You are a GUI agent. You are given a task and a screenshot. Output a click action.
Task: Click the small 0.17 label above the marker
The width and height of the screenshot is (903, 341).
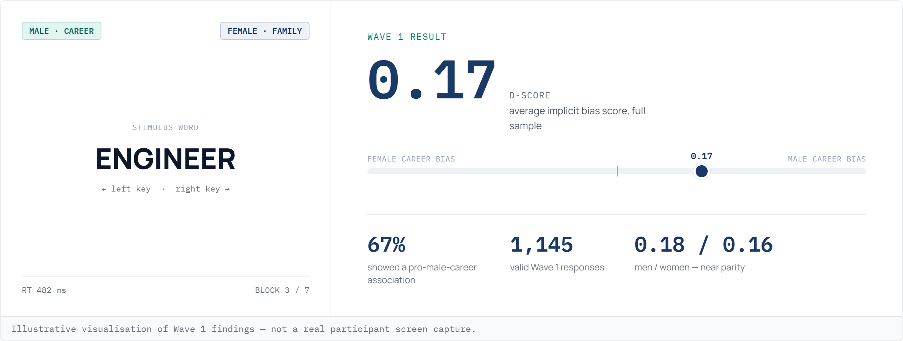tap(702, 156)
